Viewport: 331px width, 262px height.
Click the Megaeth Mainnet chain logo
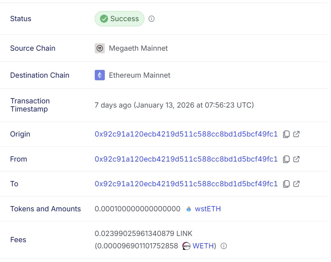100,48
